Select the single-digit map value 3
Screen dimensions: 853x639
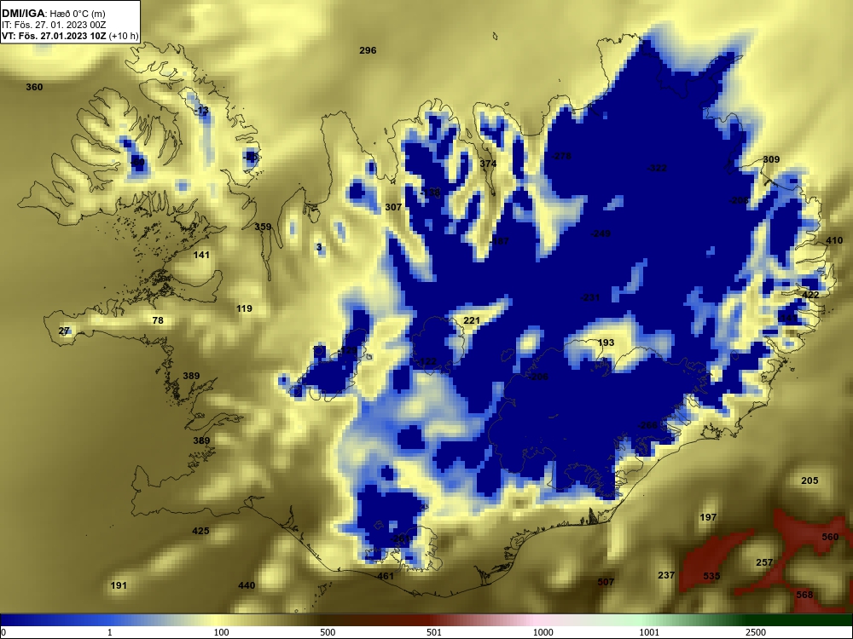tap(319, 247)
